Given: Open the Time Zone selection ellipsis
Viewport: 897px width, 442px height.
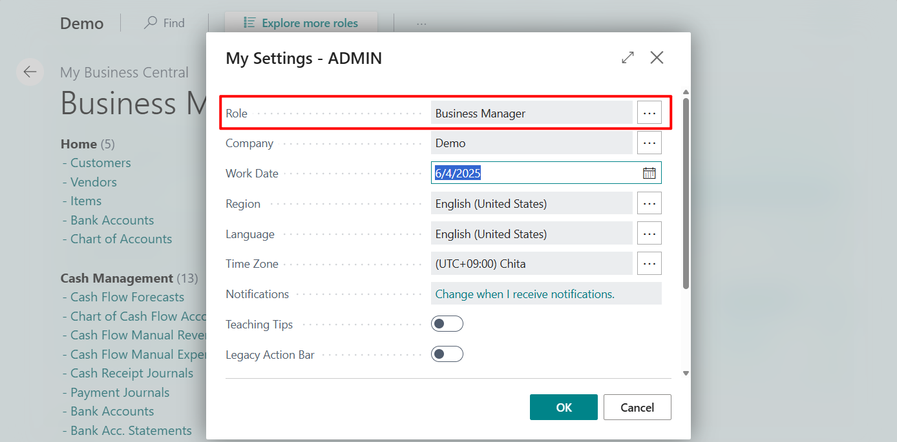Looking at the screenshot, I should [649, 263].
